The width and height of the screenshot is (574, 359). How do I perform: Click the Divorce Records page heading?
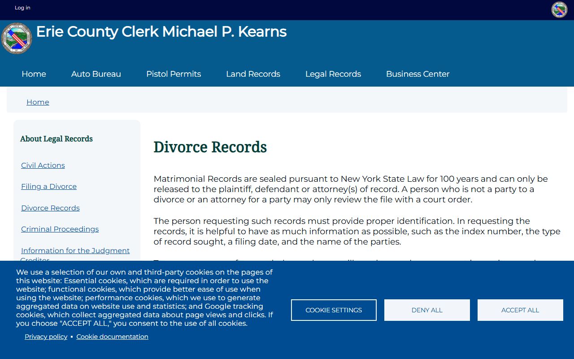pyautogui.click(x=210, y=147)
